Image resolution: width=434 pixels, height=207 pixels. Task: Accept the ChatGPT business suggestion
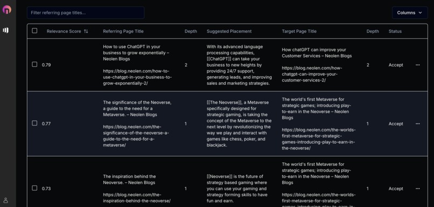(396, 65)
